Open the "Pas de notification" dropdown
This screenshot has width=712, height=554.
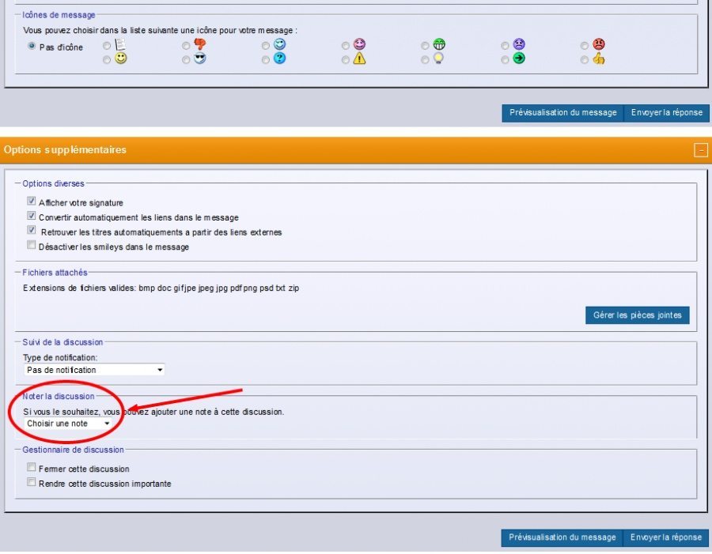[x=94, y=370]
